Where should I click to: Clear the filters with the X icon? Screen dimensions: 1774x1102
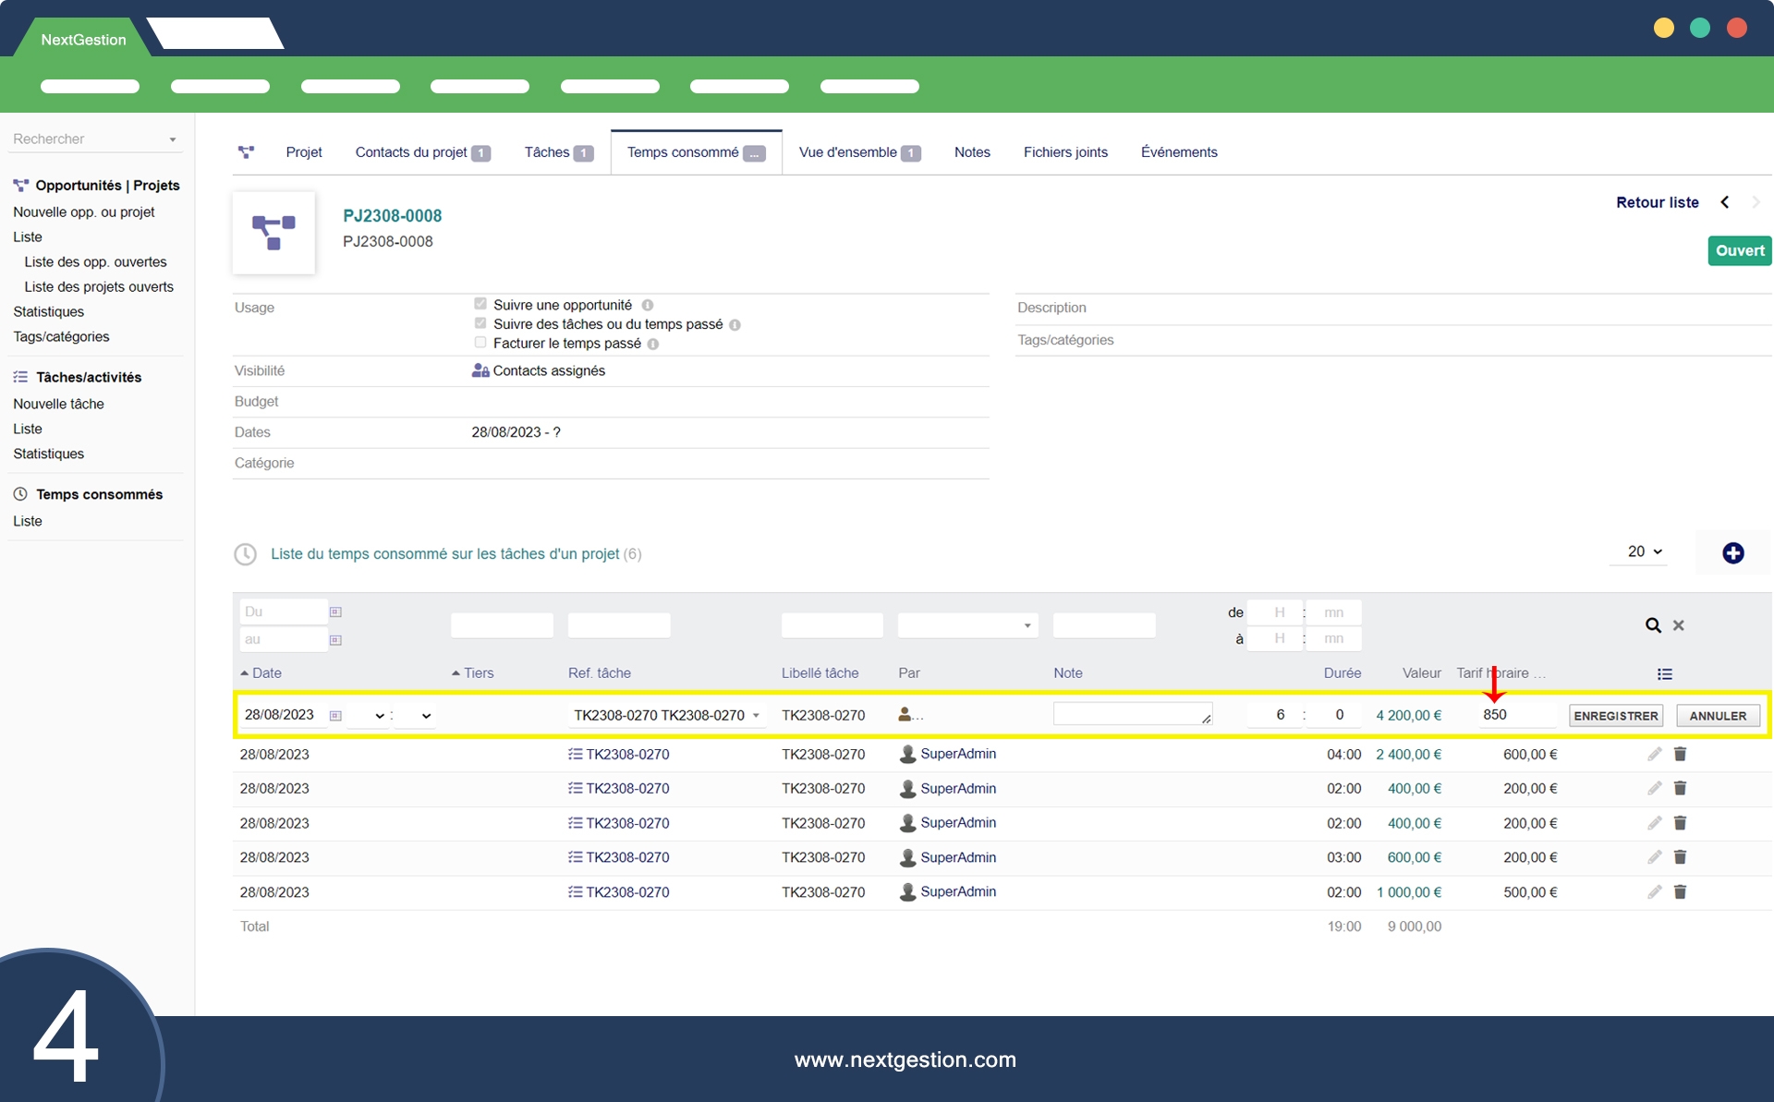point(1678,625)
